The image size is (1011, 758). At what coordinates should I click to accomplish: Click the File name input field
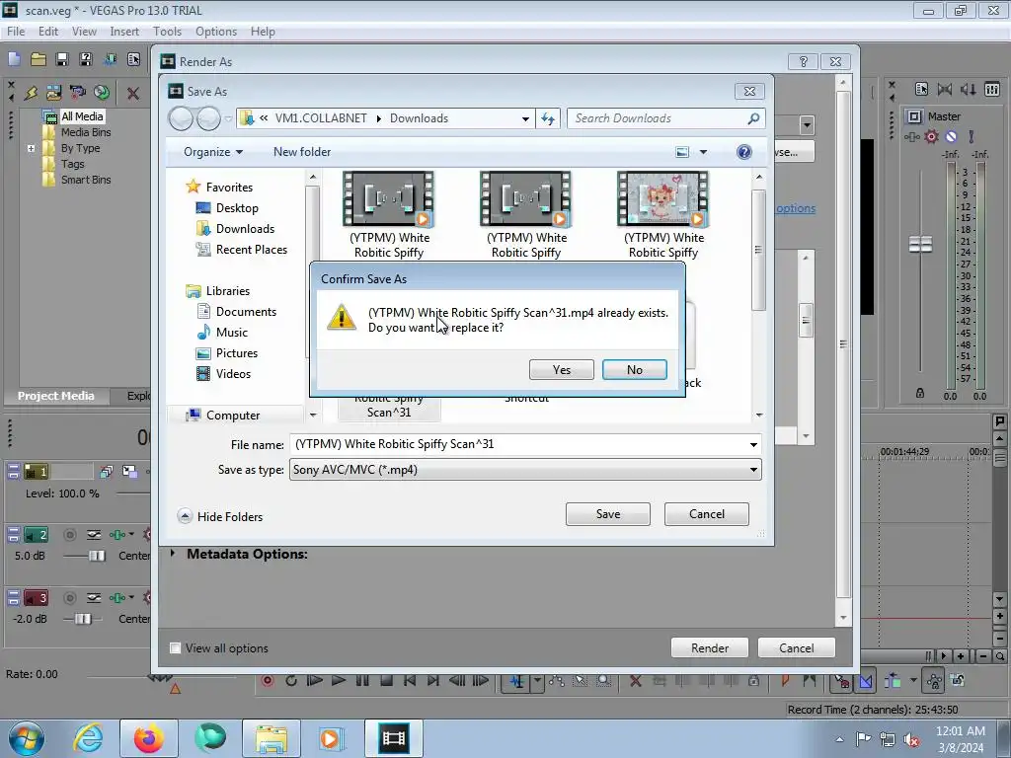click(x=517, y=444)
